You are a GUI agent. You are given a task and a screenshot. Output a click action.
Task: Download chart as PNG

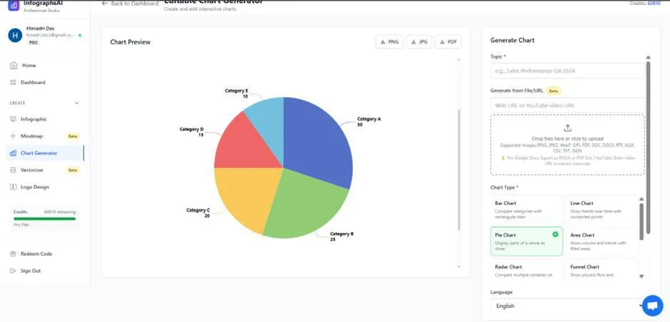pyautogui.click(x=390, y=42)
